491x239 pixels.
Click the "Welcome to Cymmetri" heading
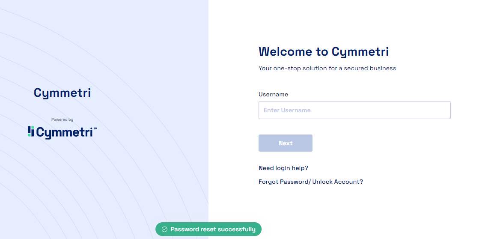(323, 52)
